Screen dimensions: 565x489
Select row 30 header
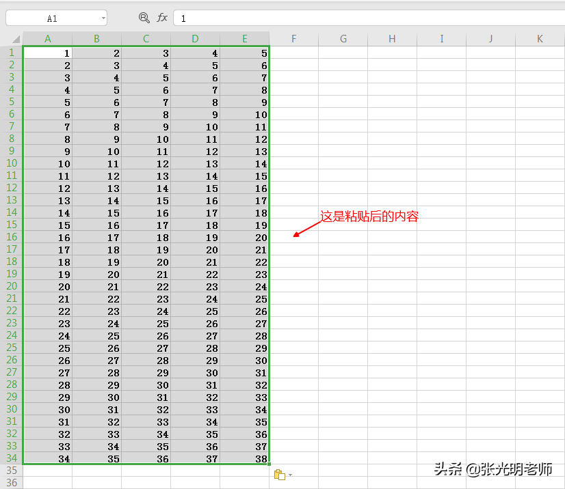click(12, 409)
